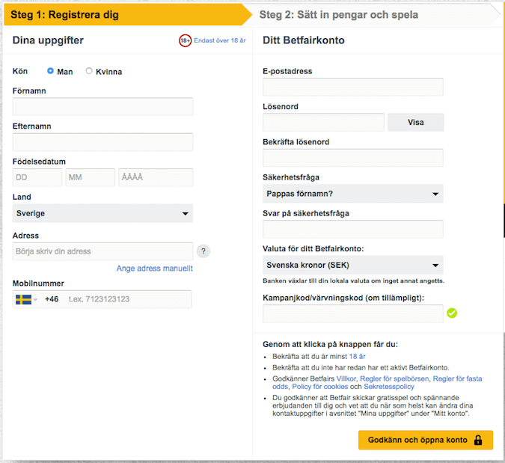505x463 pixels.
Task: Select the Kvinna gender radio button
Action: point(89,71)
